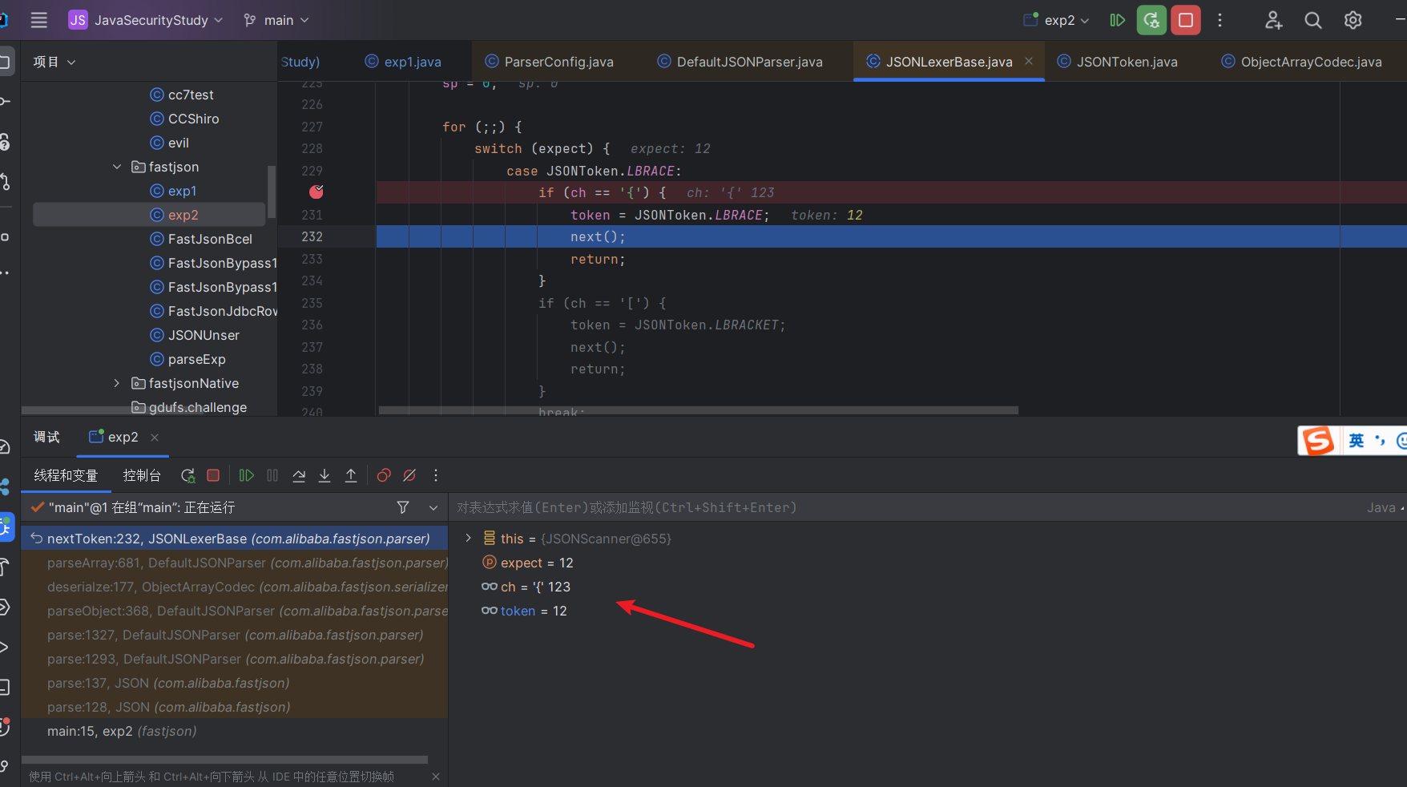The height and width of the screenshot is (787, 1407).
Task: Toggle the breakpoint on line 230
Action: coord(316,192)
